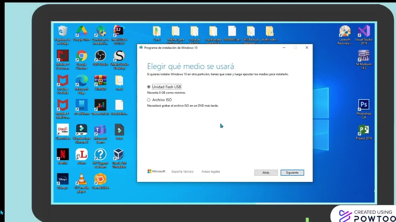The width and height of the screenshot is (396, 222).
Task: Open the Google Drive desktop shortcut
Action: [82, 31]
